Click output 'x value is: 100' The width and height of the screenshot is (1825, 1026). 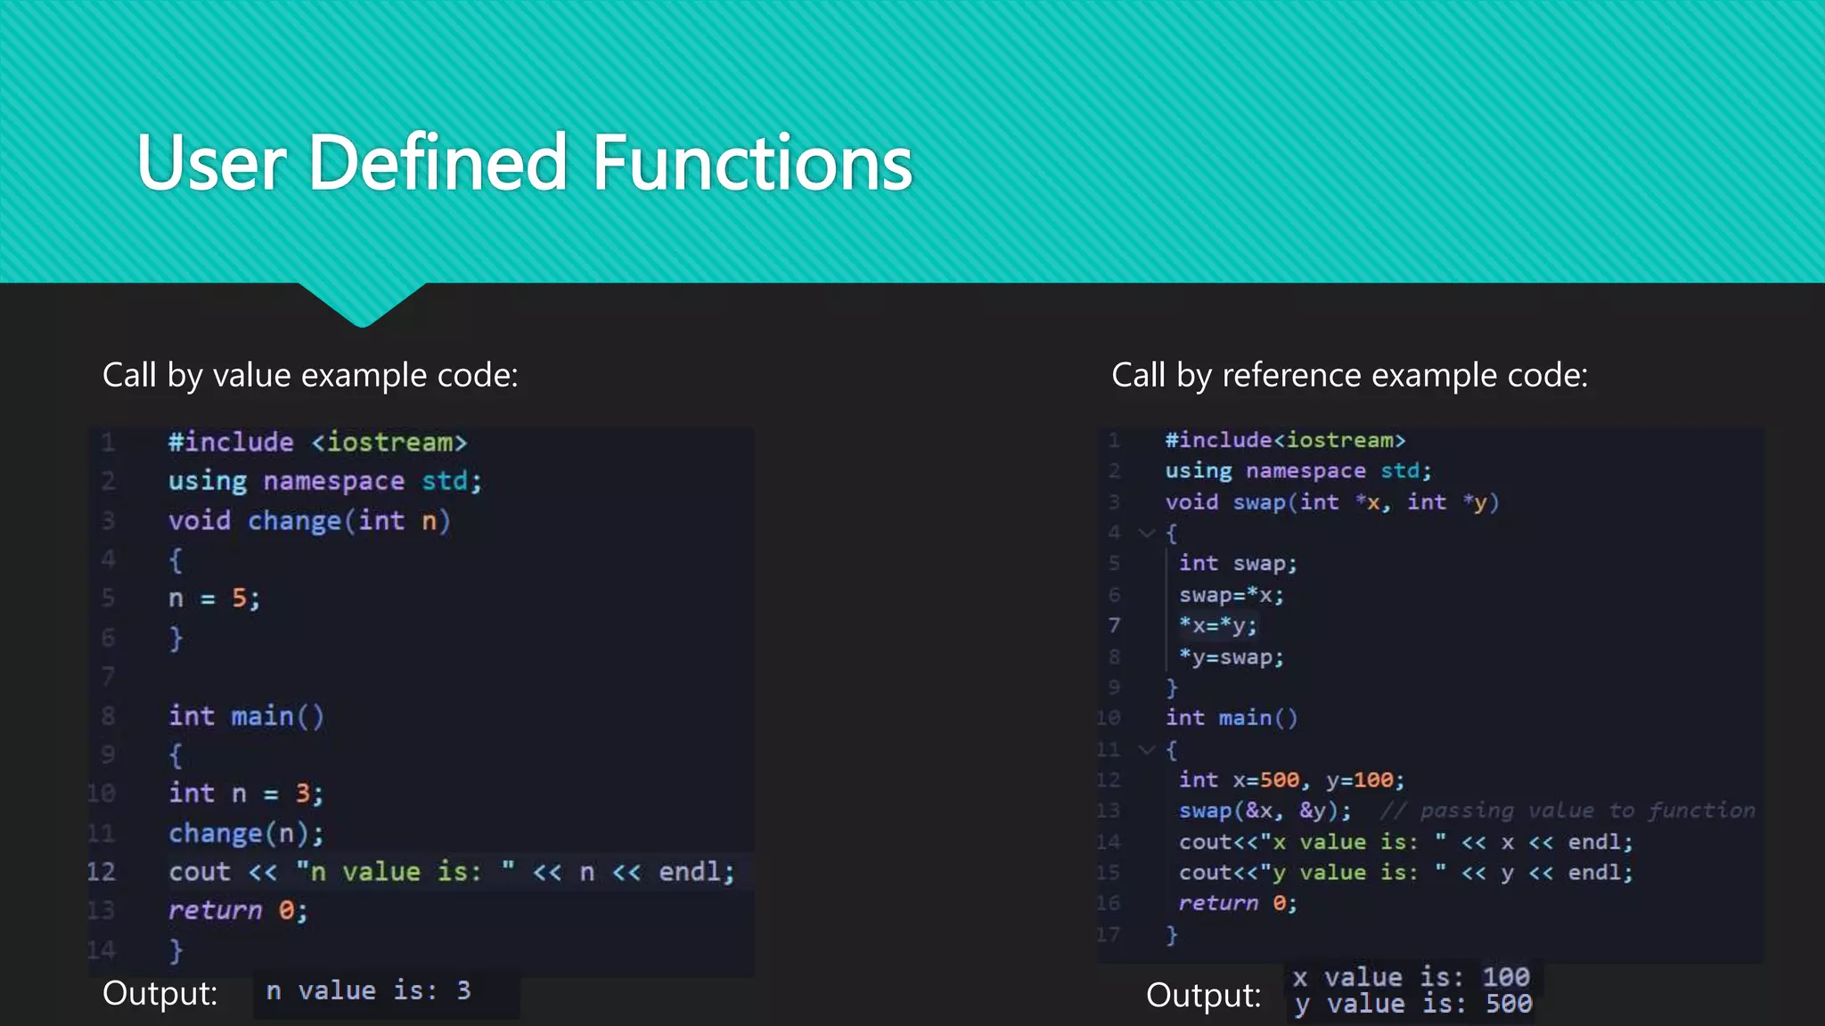pos(1411,977)
